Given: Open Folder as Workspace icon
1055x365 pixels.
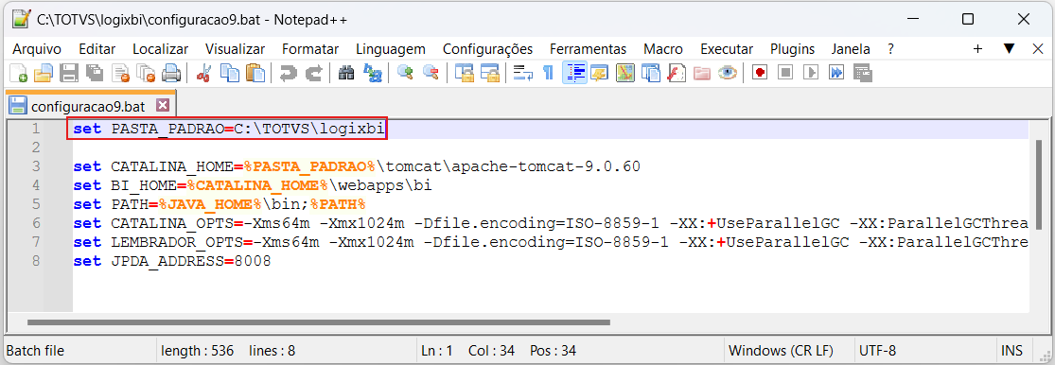Looking at the screenshot, I should 702,73.
